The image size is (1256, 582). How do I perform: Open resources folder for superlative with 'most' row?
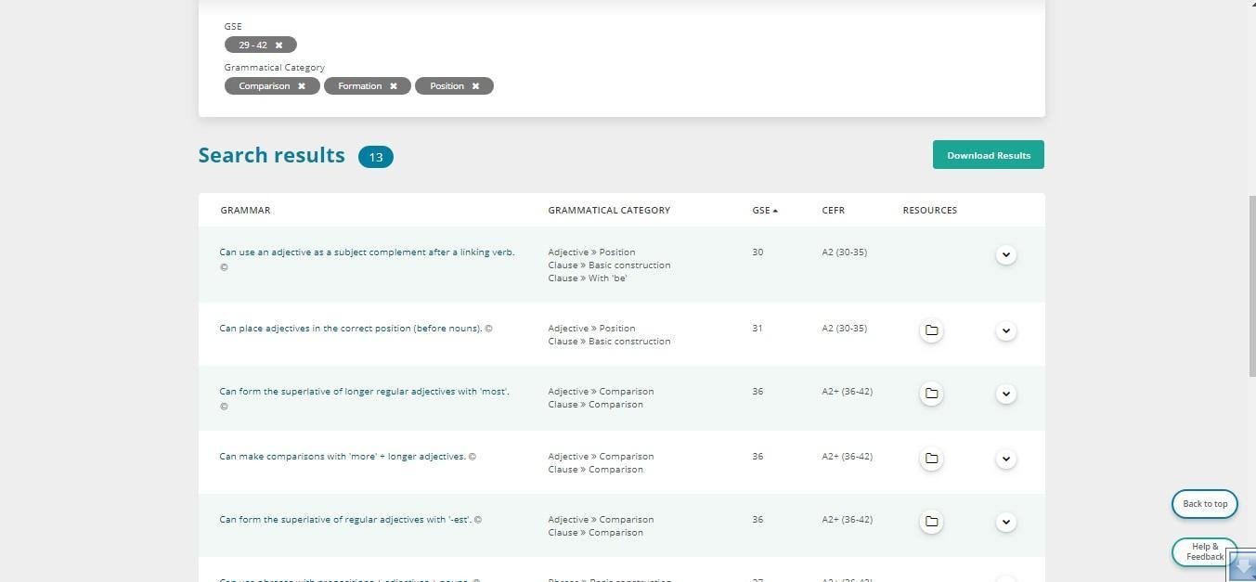(931, 394)
